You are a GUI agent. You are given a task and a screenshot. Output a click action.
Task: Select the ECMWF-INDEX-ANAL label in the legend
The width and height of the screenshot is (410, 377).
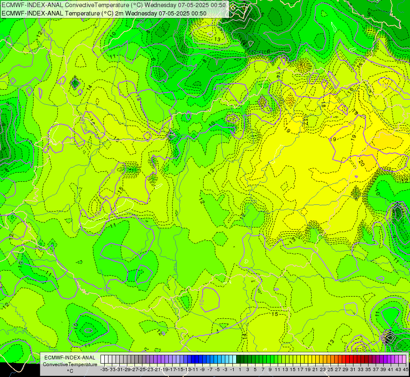tap(70, 358)
